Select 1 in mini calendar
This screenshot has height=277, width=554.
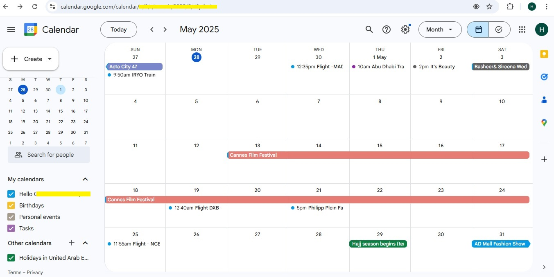61,90
